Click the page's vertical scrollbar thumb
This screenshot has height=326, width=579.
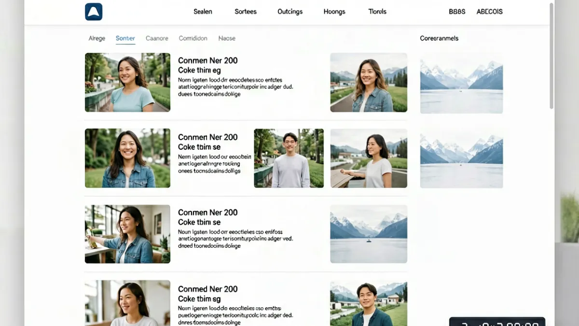pyautogui.click(x=551, y=56)
